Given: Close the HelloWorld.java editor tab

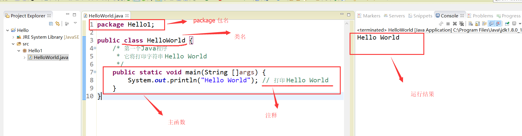Looking at the screenshot, I should click(127, 16).
